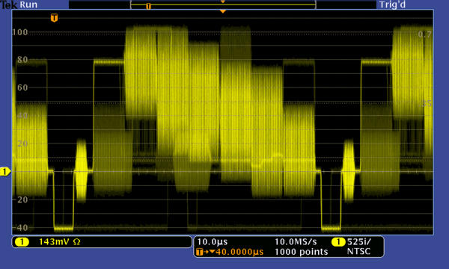The image size is (449, 269).
Task: Click the -40 IRE graticule label
Action: [20, 228]
